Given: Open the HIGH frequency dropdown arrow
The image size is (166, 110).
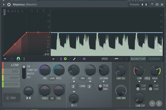Looking at the screenshot, I should [x=155, y=81].
